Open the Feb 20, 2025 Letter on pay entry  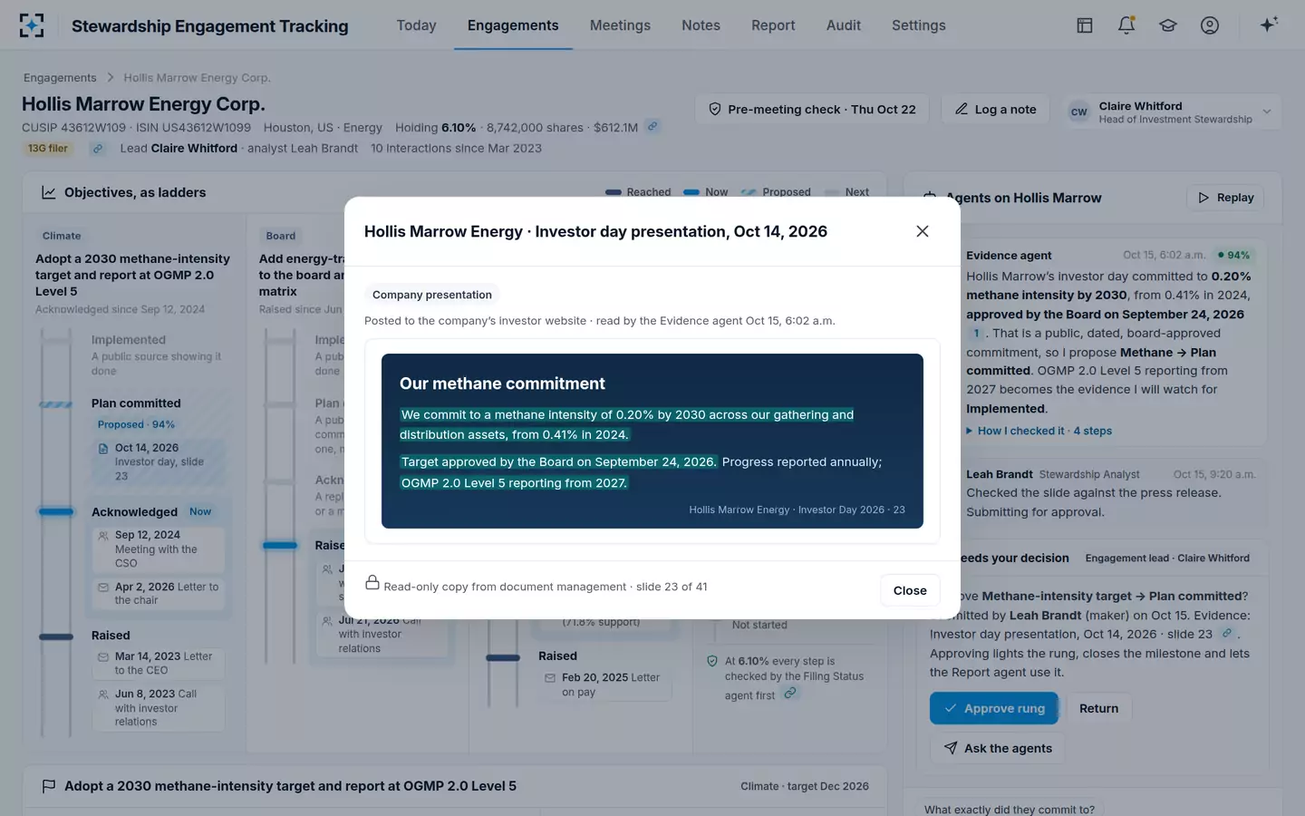coord(604,685)
